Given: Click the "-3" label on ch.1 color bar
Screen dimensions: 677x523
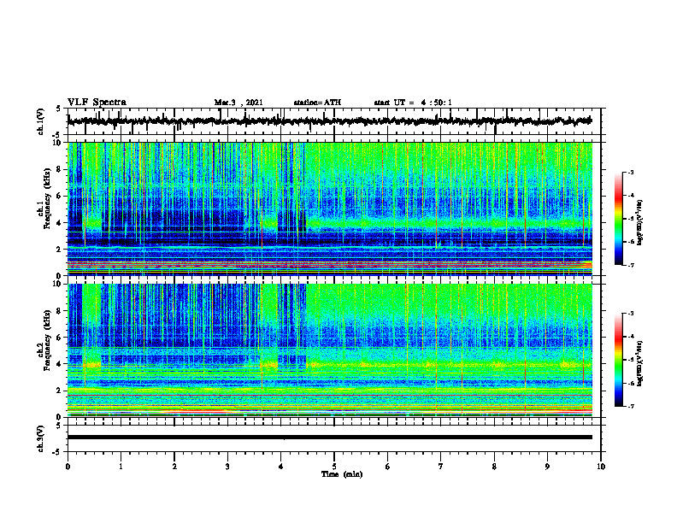Looking at the screenshot, I should click(x=630, y=172).
